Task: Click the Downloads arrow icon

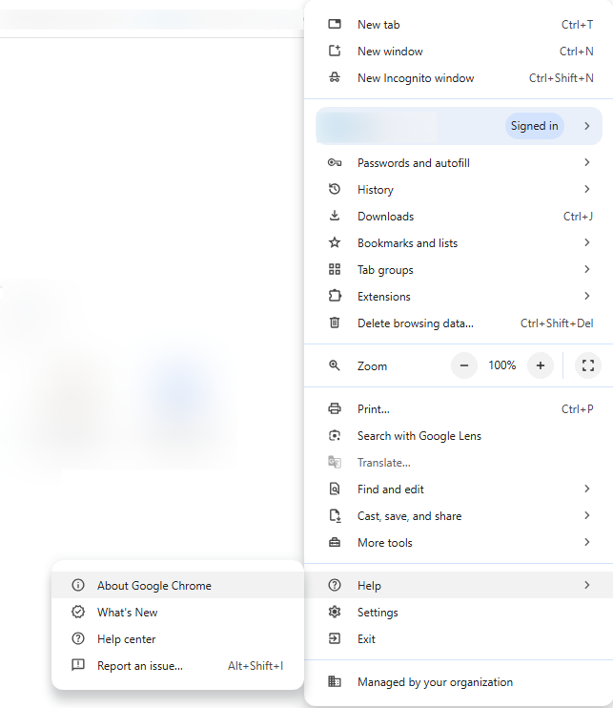Action: click(335, 217)
